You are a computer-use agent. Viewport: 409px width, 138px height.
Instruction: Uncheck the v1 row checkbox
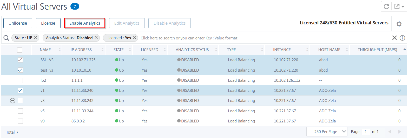[20, 91]
